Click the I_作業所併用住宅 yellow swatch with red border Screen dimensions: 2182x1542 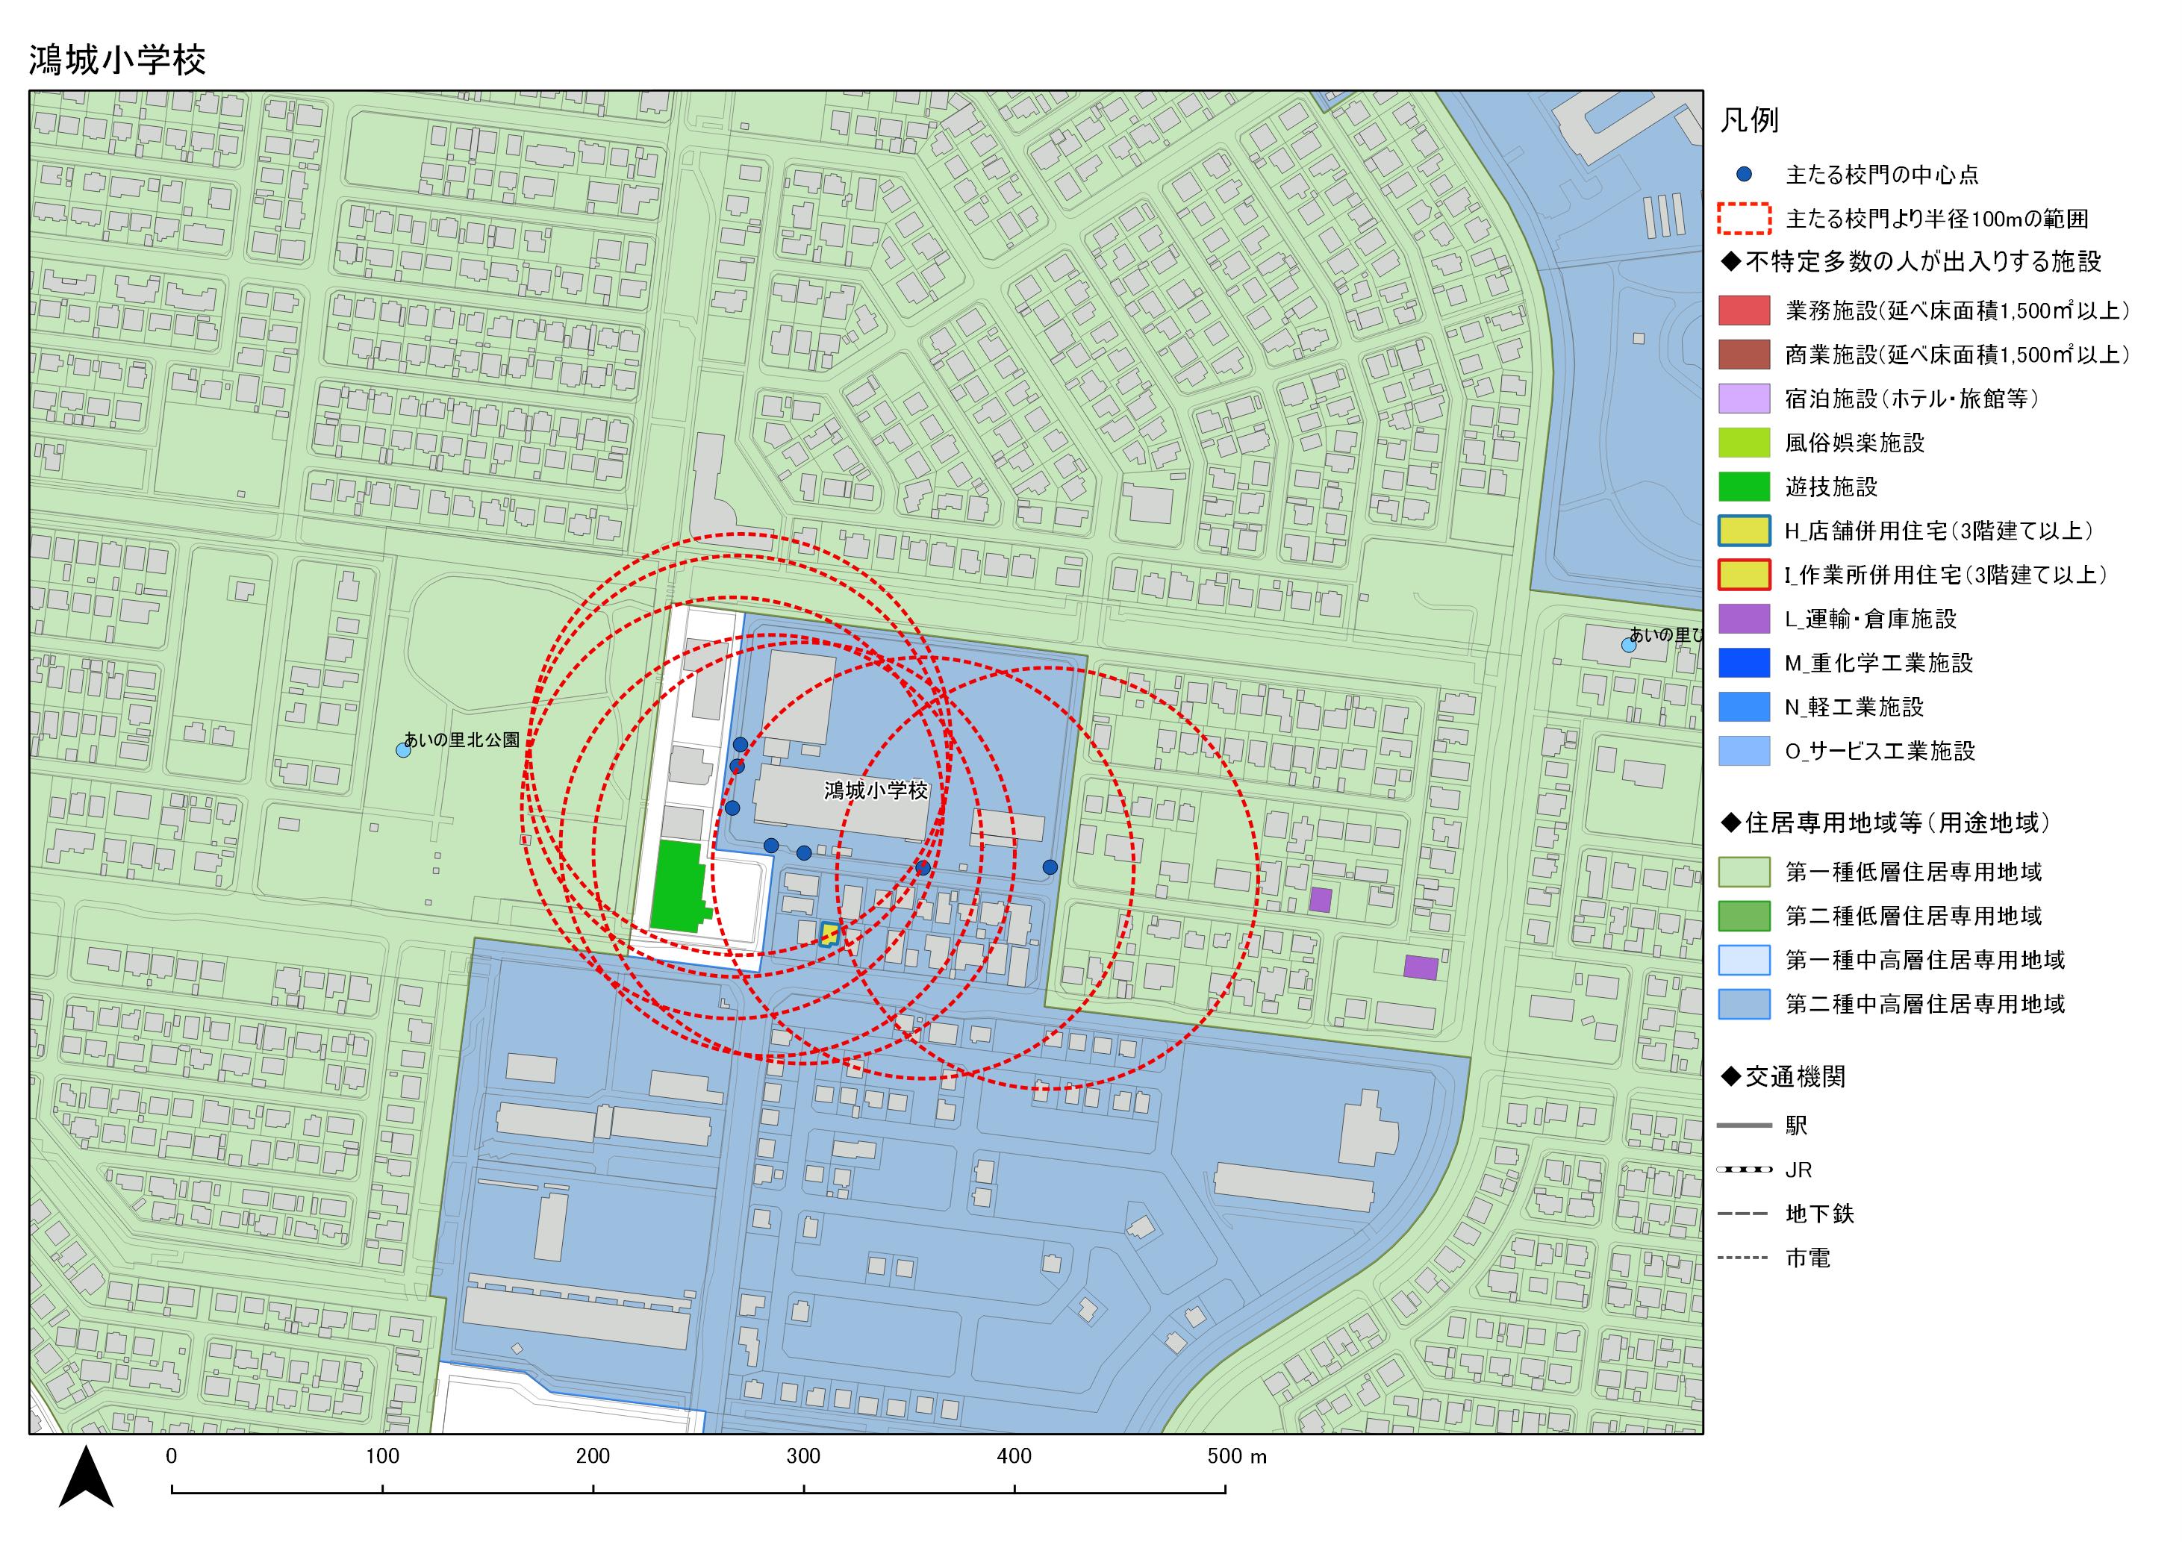[x=1744, y=575]
